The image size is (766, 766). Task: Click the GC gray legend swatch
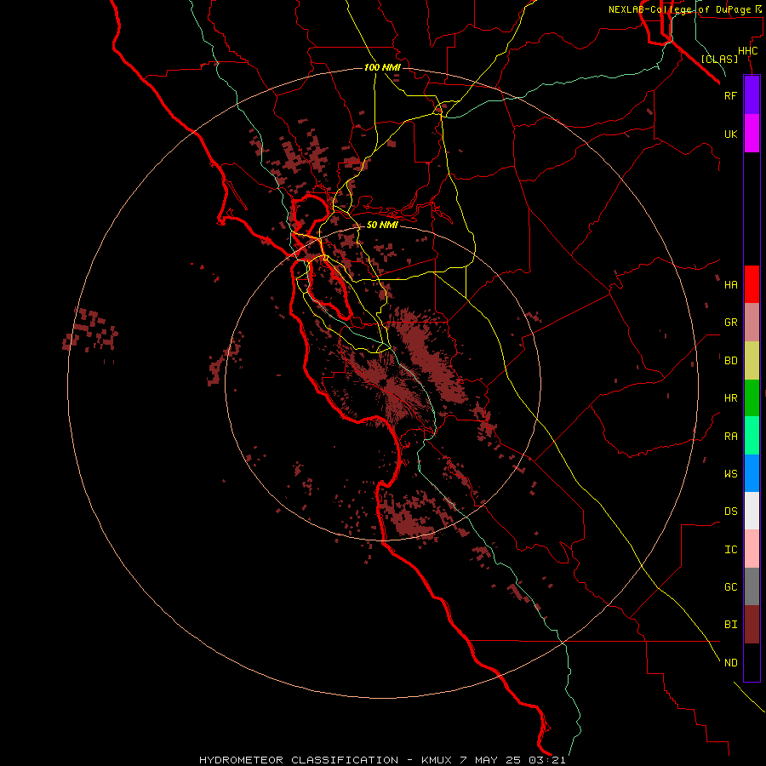[x=752, y=586]
